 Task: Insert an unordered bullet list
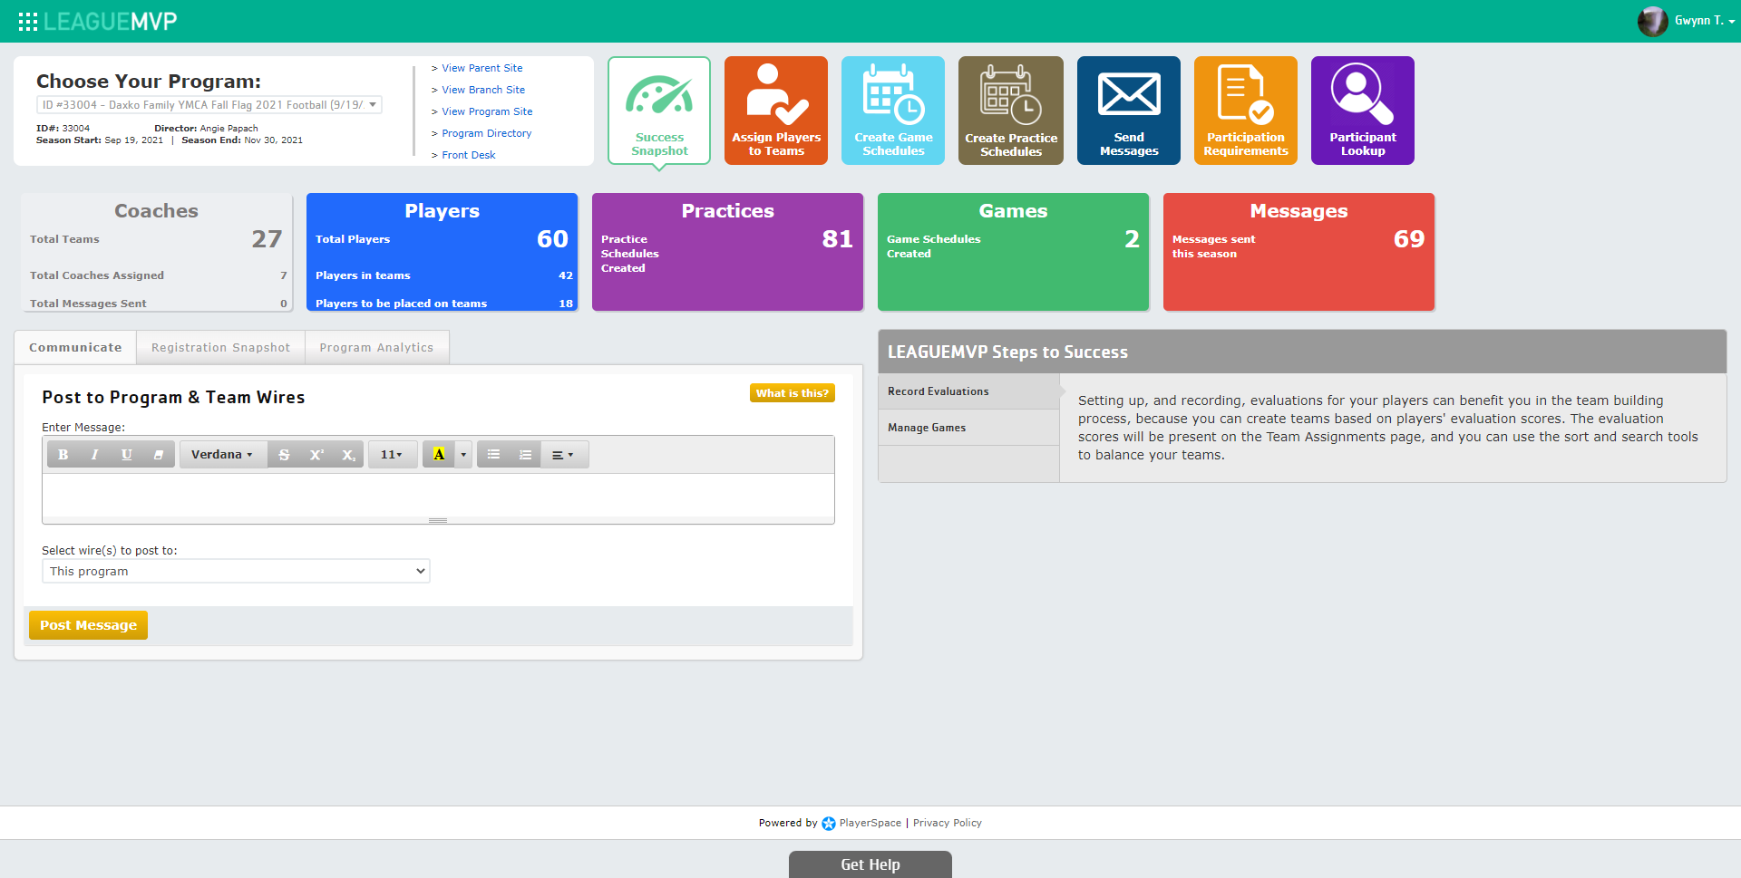(x=493, y=455)
